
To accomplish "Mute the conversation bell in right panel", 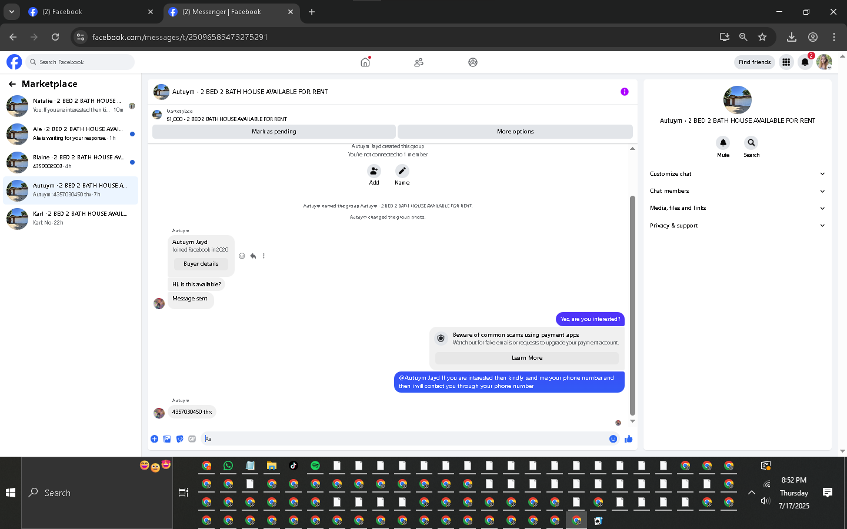I will point(723,143).
